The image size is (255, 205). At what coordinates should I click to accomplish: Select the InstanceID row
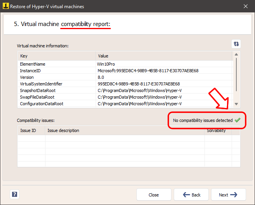125,71
